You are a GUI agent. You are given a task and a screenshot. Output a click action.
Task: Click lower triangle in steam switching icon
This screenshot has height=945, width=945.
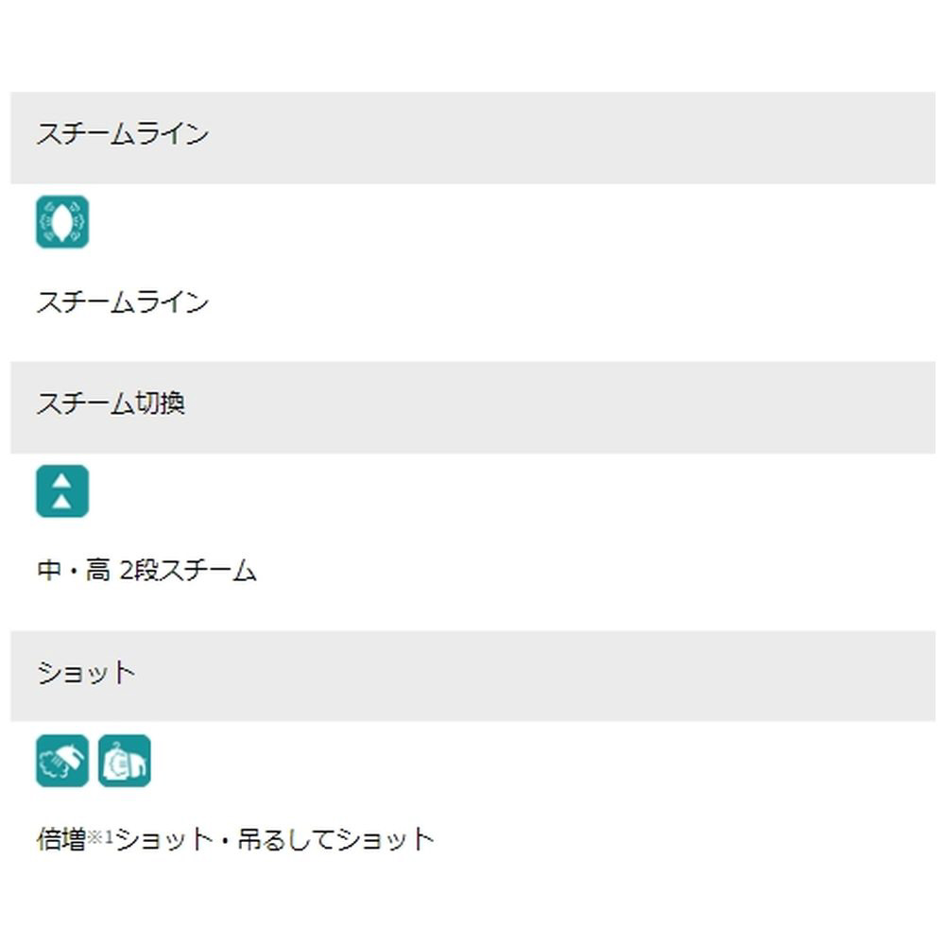[x=62, y=502]
